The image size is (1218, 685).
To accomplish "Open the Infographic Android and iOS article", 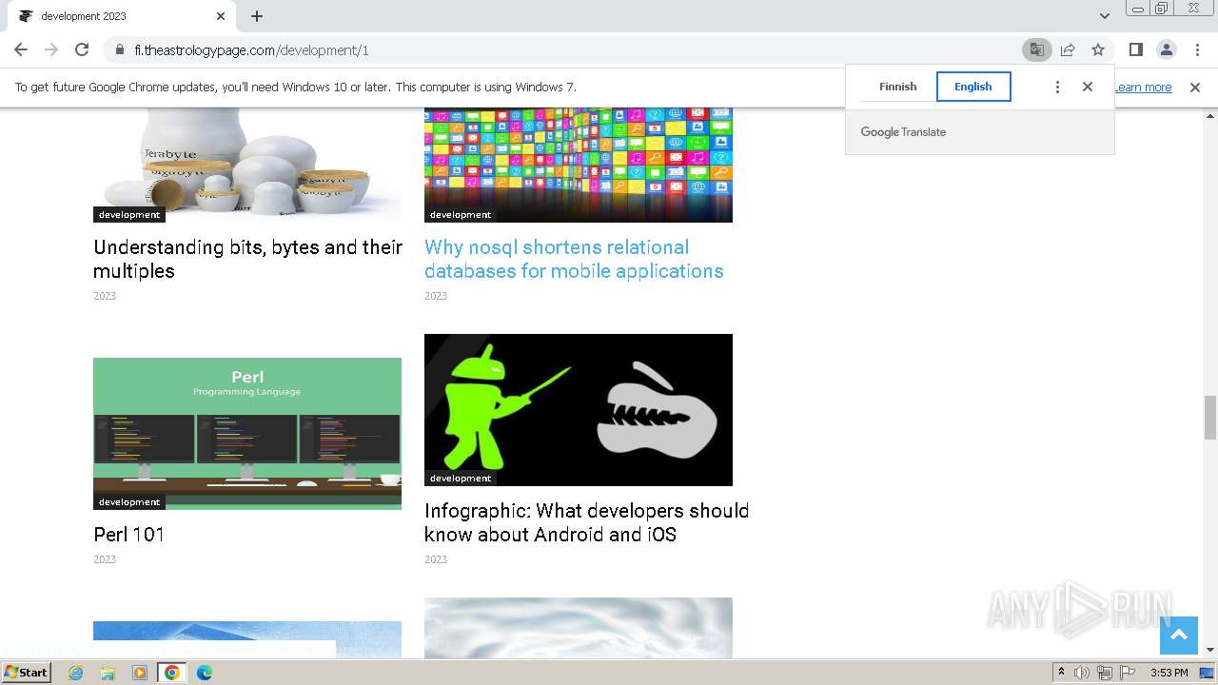I will click(586, 522).
